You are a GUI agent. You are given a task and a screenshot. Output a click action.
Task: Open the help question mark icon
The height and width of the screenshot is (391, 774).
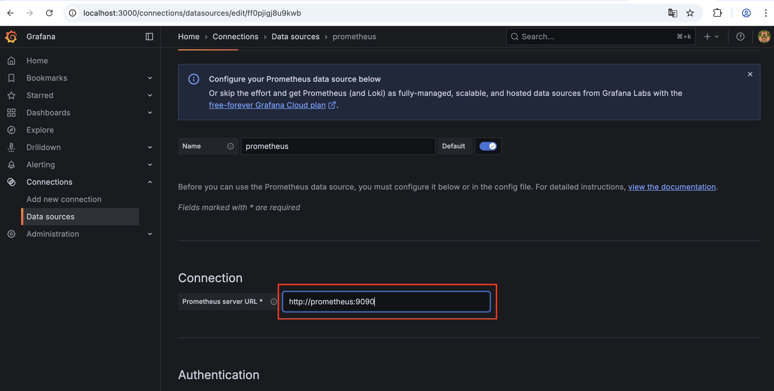click(x=740, y=37)
